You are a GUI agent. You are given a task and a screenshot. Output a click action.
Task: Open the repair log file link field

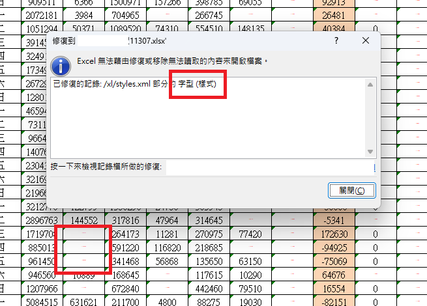(271, 167)
